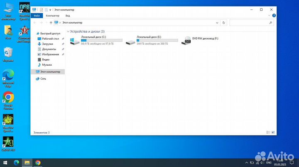Open the NFS Need for Speed desktop shortcut

pos(25,12)
